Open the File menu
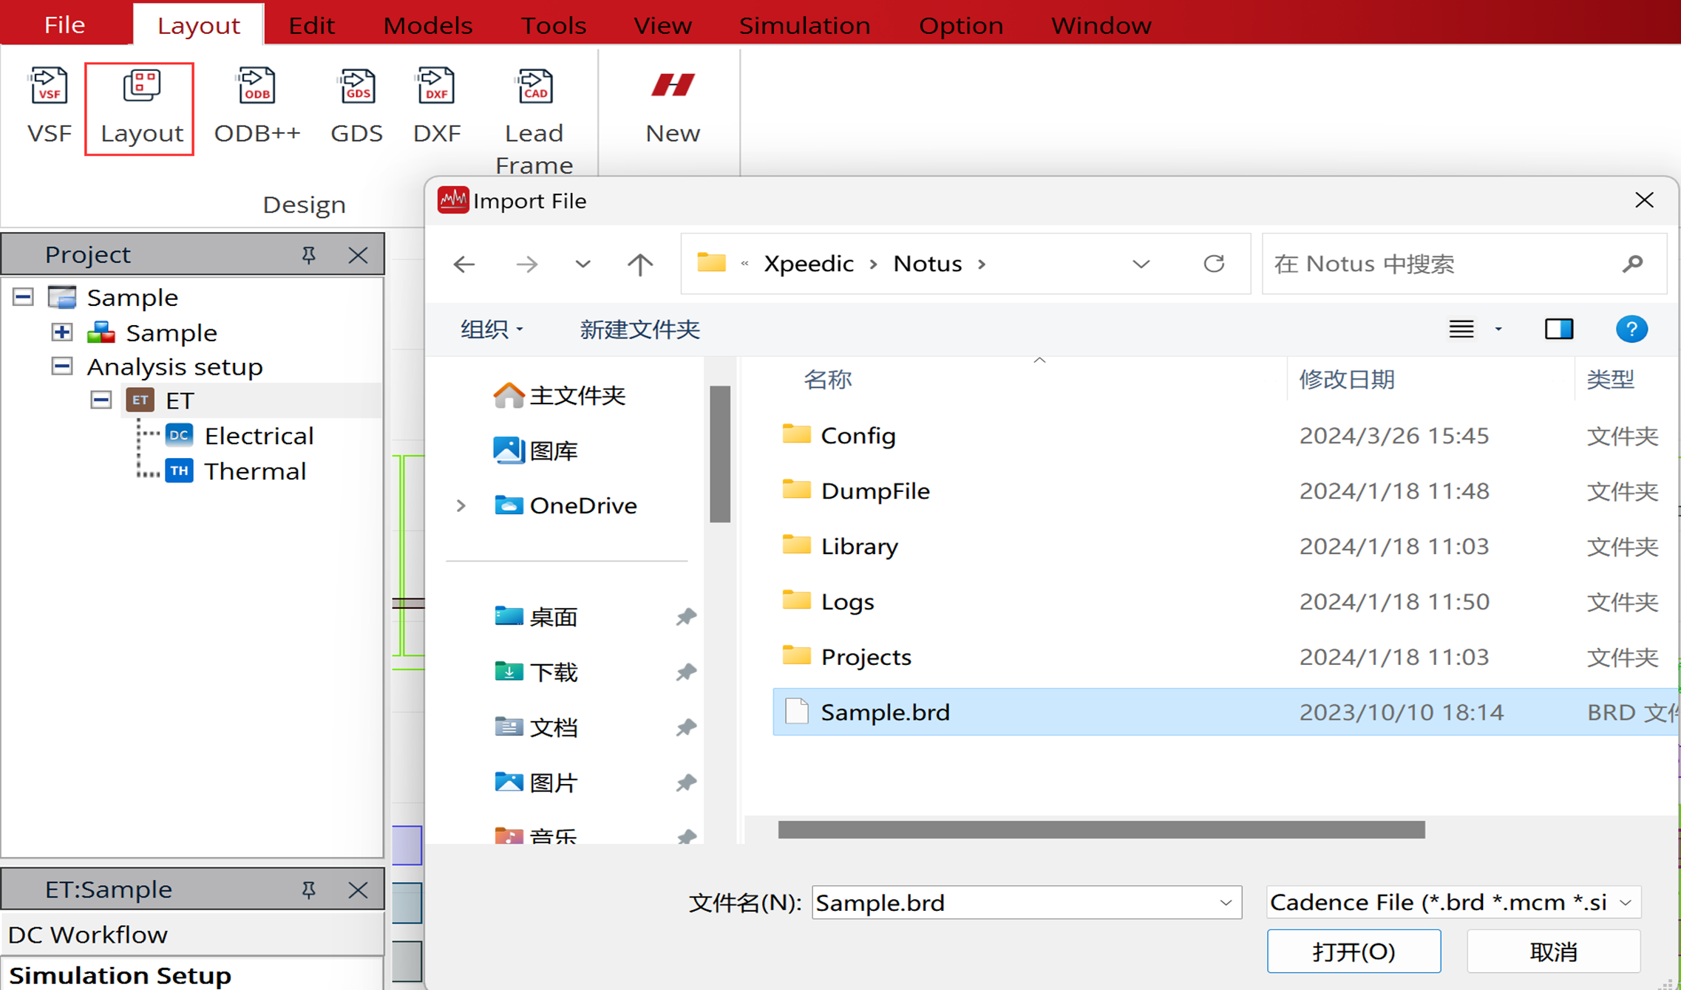The width and height of the screenshot is (1681, 990). (65, 24)
